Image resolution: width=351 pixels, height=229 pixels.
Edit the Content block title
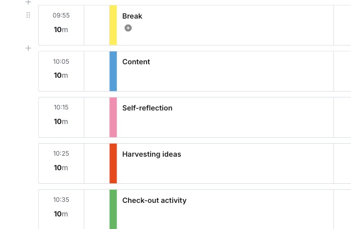click(136, 62)
